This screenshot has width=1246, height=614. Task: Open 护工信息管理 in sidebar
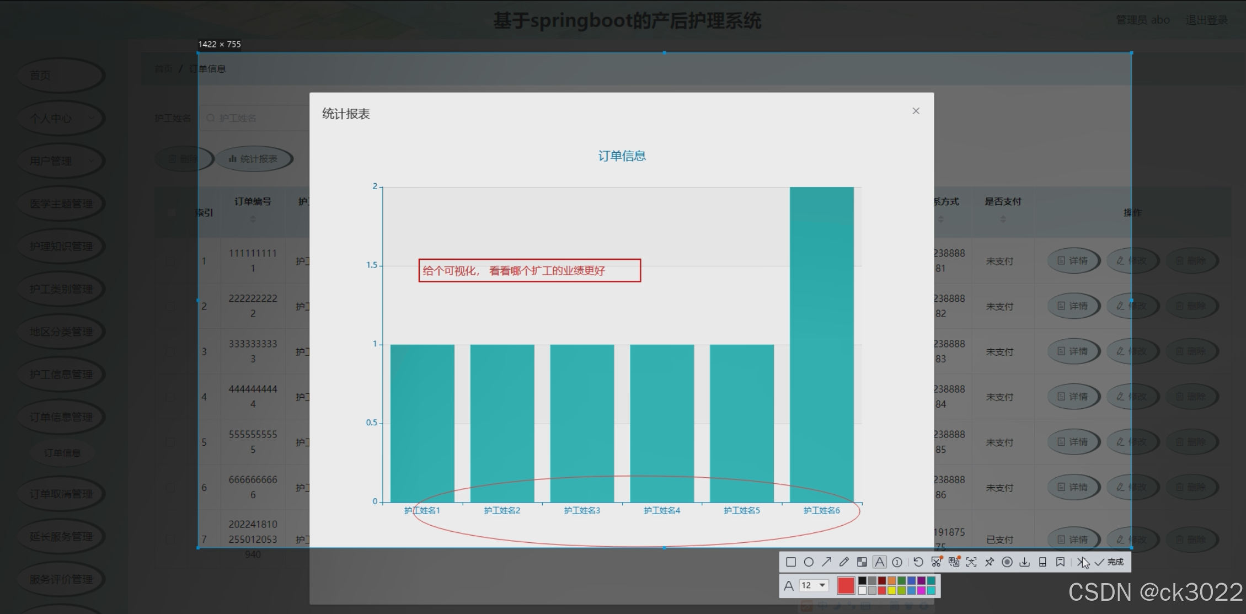point(61,374)
